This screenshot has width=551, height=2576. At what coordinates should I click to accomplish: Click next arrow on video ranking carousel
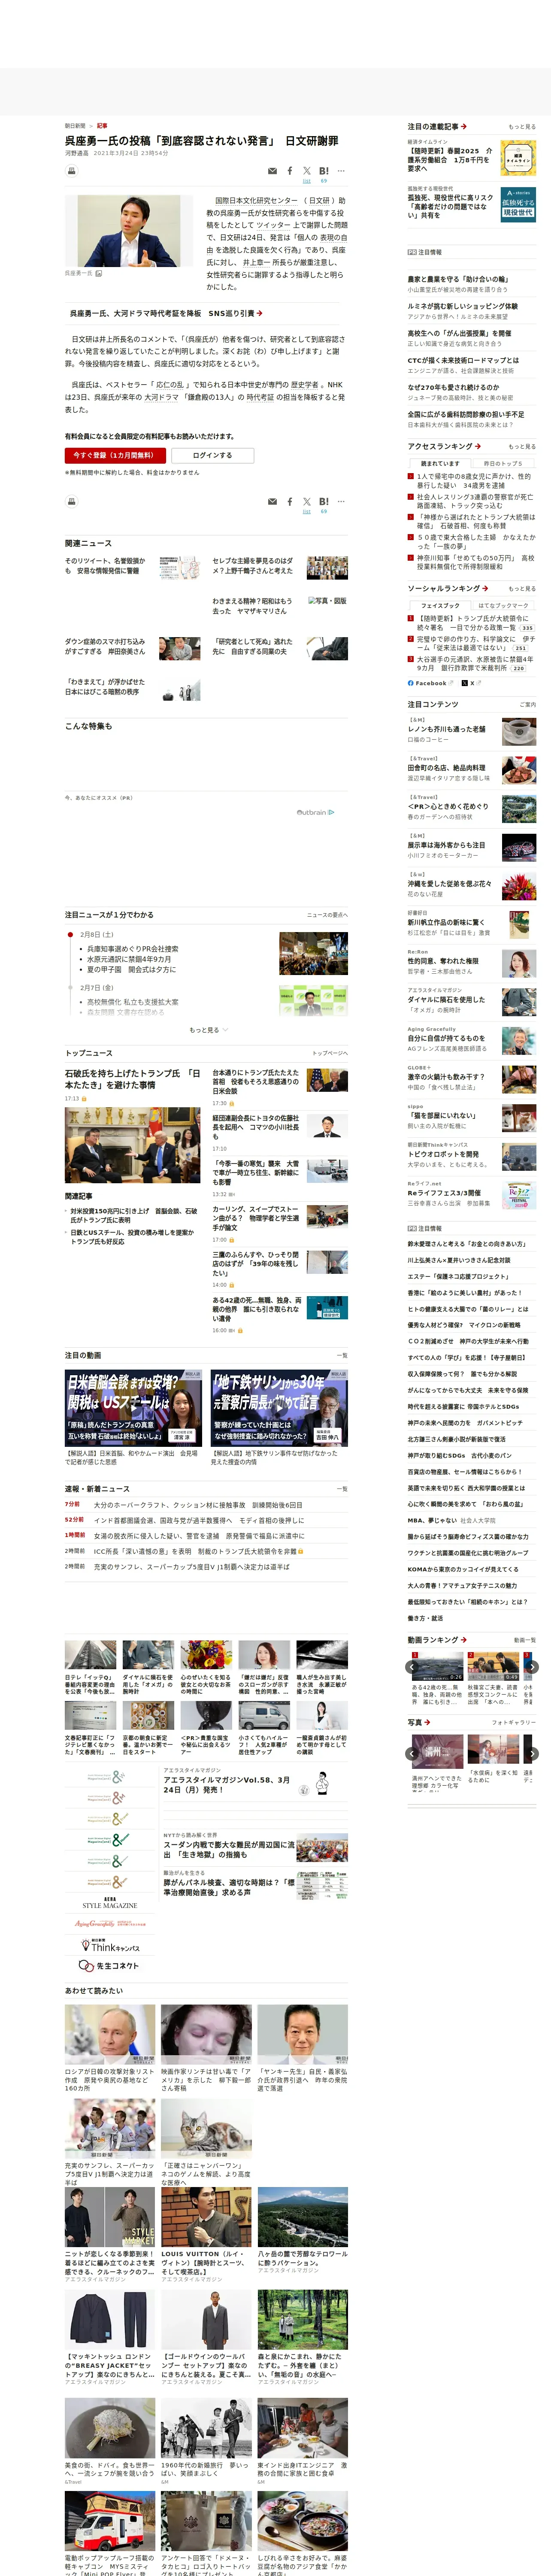[x=532, y=1667]
